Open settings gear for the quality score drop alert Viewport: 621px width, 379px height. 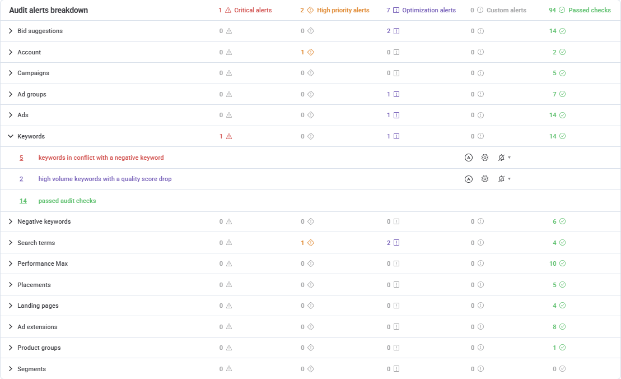pos(485,179)
